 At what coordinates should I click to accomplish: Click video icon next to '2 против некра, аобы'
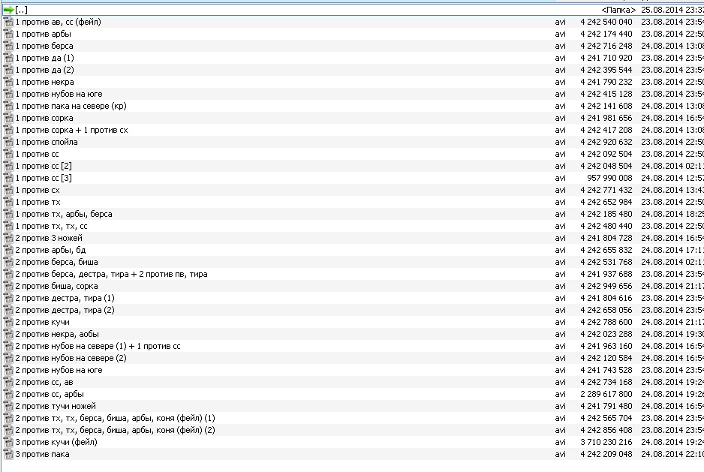(8, 334)
